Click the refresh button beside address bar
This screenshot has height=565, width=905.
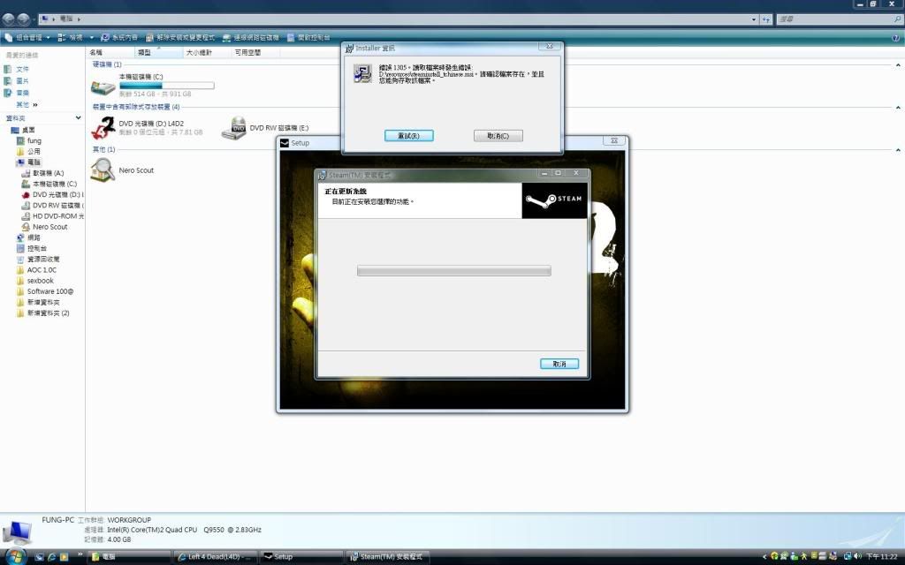[766, 19]
